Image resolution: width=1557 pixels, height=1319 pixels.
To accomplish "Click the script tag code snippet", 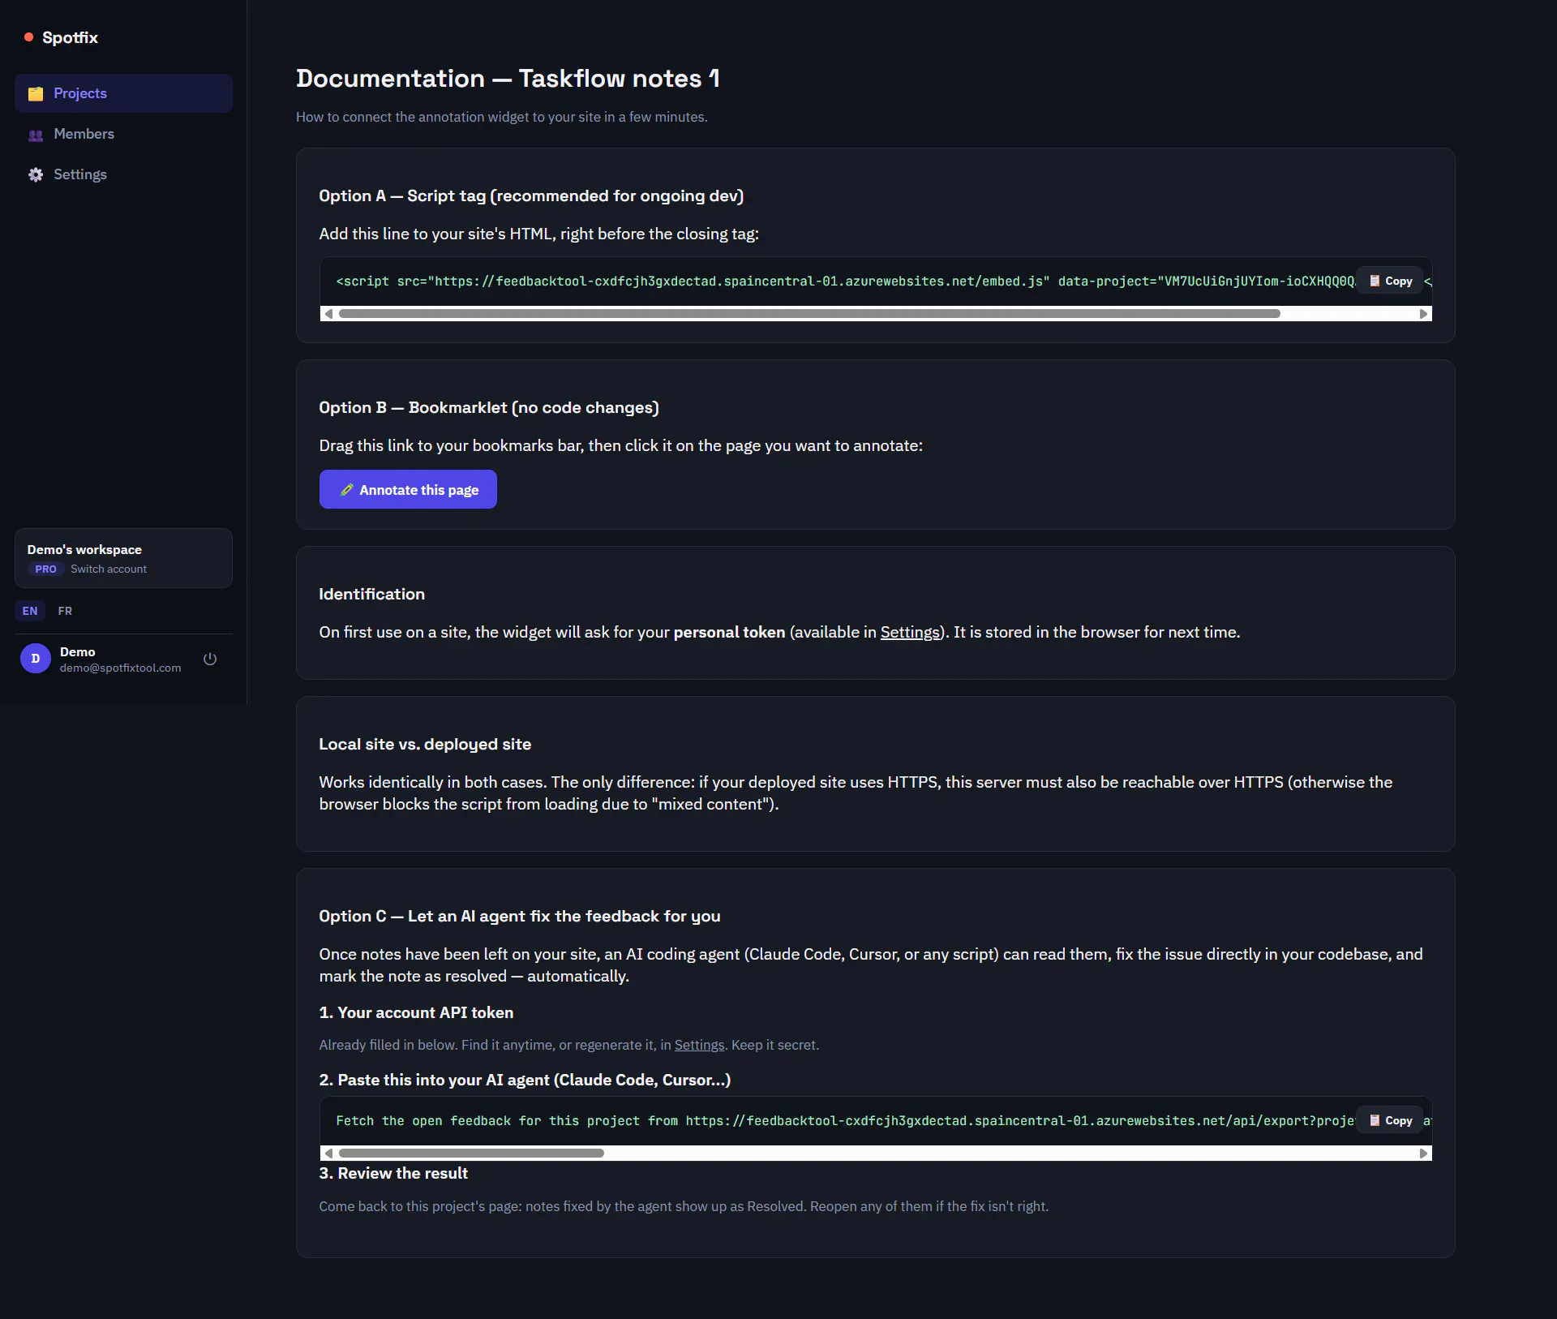I will tap(845, 281).
